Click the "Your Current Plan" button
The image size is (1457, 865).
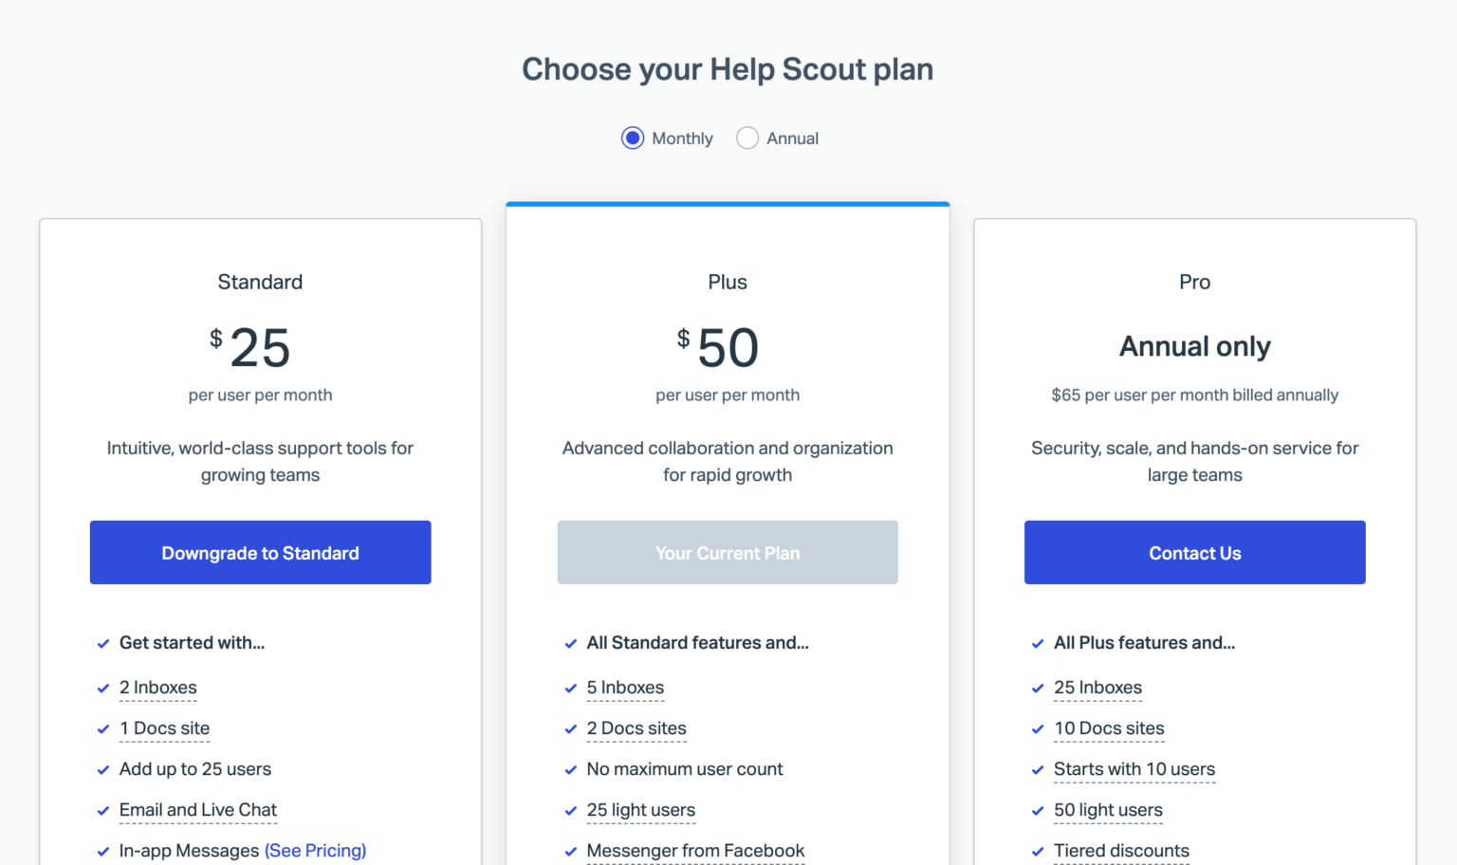(727, 552)
